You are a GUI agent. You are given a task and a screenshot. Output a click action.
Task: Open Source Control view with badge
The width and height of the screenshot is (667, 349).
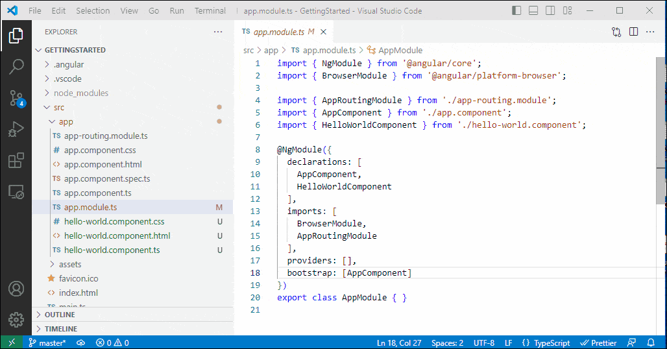click(x=16, y=98)
